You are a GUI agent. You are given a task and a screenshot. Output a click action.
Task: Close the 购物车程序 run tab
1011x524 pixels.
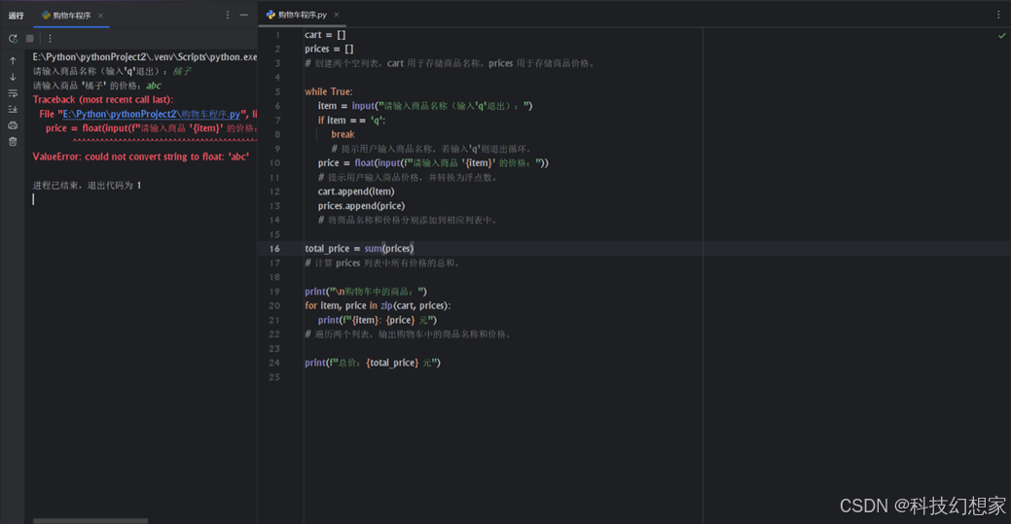click(x=100, y=16)
